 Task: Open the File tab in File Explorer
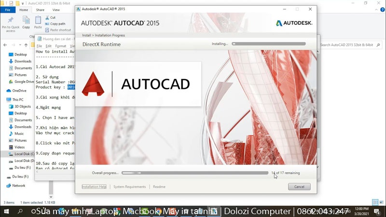click(8, 10)
